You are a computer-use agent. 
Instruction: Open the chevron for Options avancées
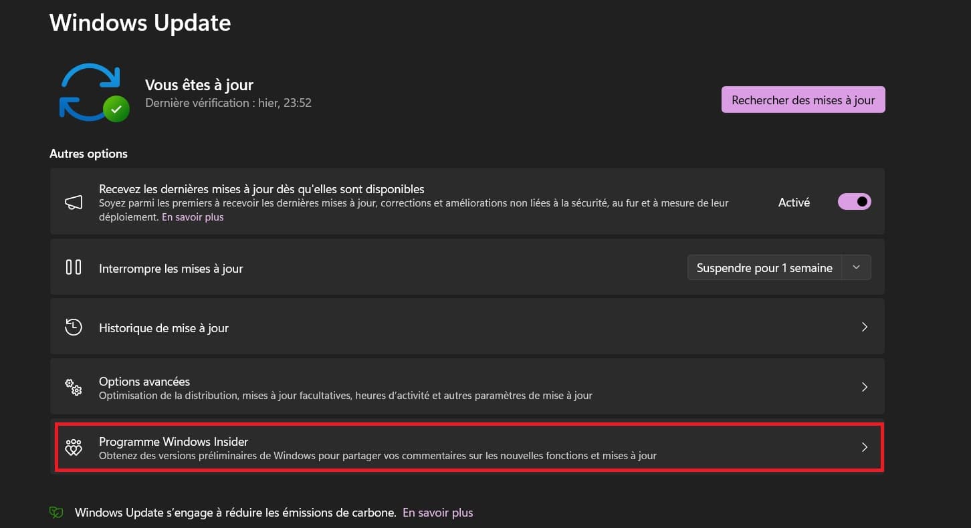[x=865, y=387]
